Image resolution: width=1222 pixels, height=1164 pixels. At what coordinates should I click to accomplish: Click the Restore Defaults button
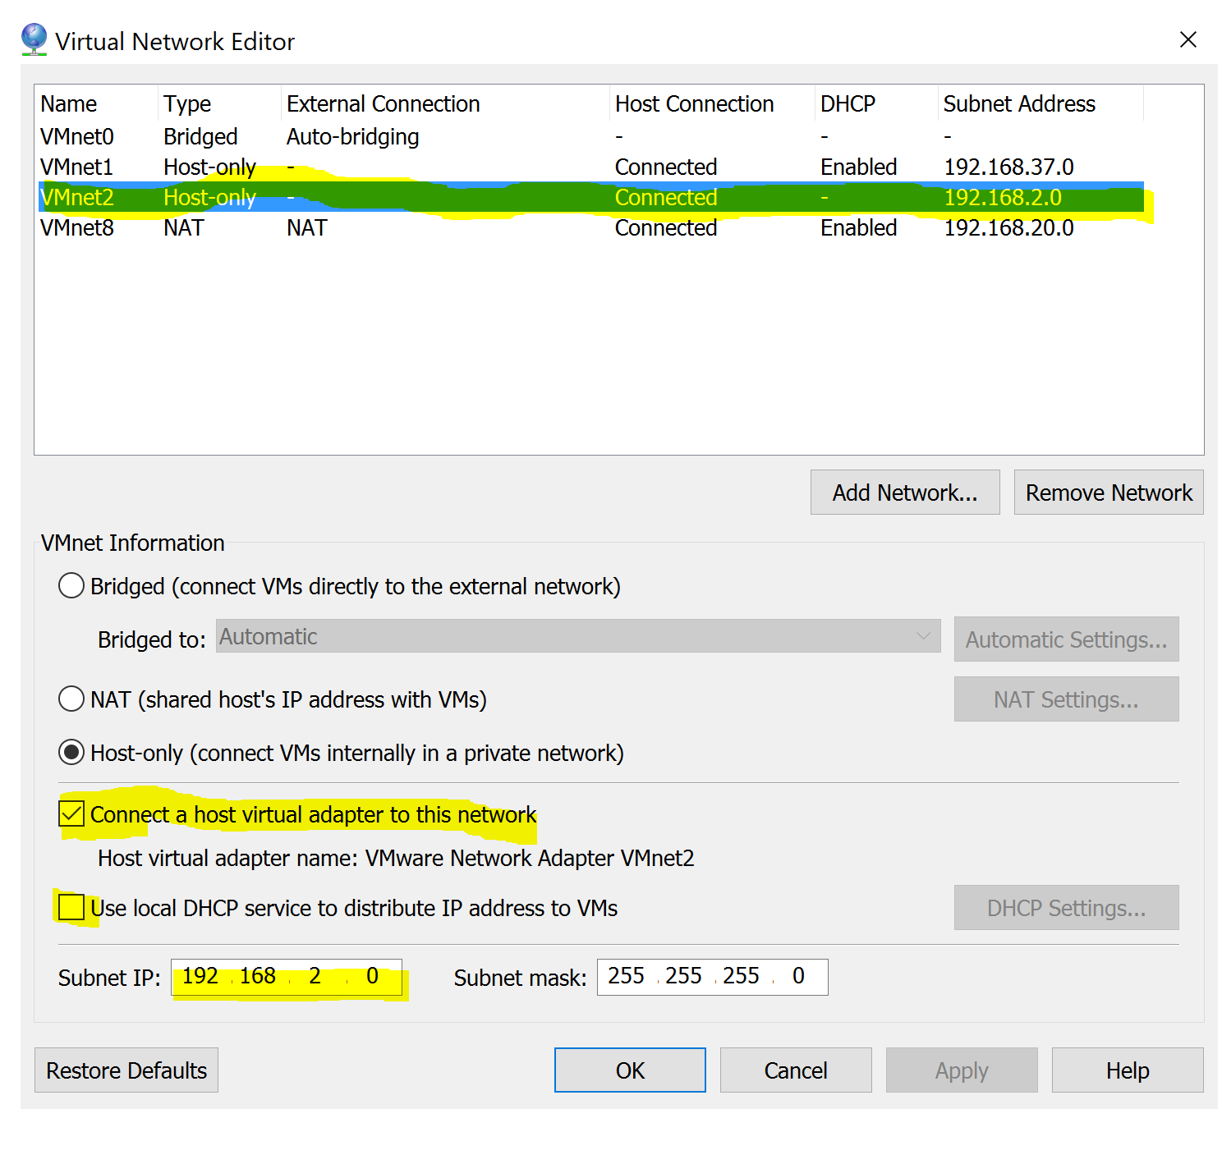click(x=126, y=1070)
